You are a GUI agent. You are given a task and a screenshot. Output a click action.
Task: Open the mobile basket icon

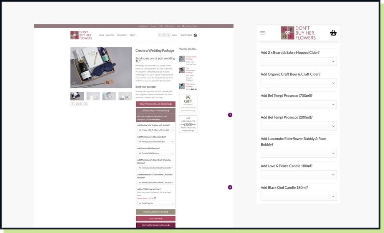pyautogui.click(x=333, y=33)
